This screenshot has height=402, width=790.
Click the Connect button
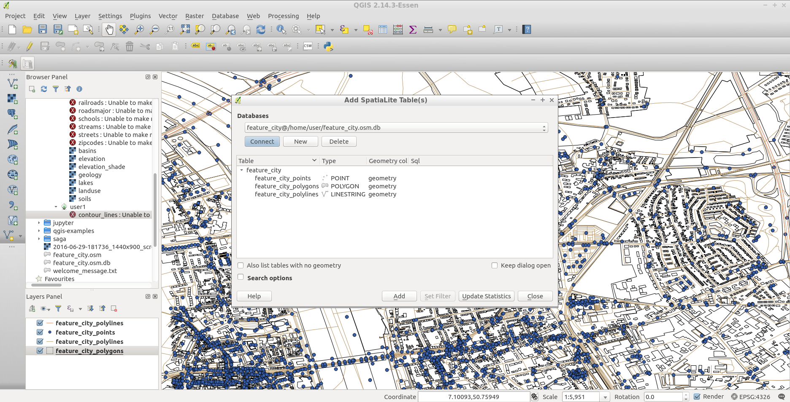pyautogui.click(x=262, y=142)
